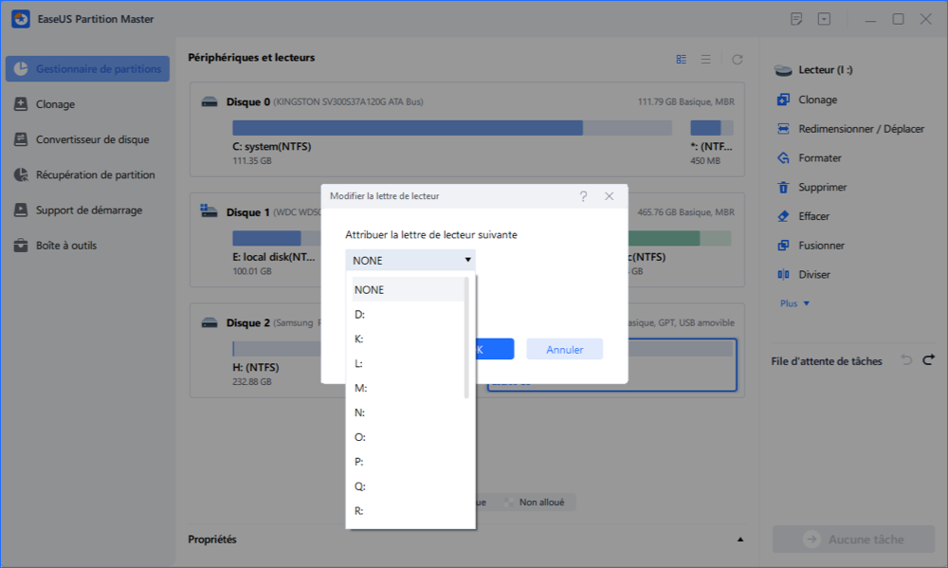Click the drive letter list scrollbar
Viewport: 948px width, 568px height.
466,337
